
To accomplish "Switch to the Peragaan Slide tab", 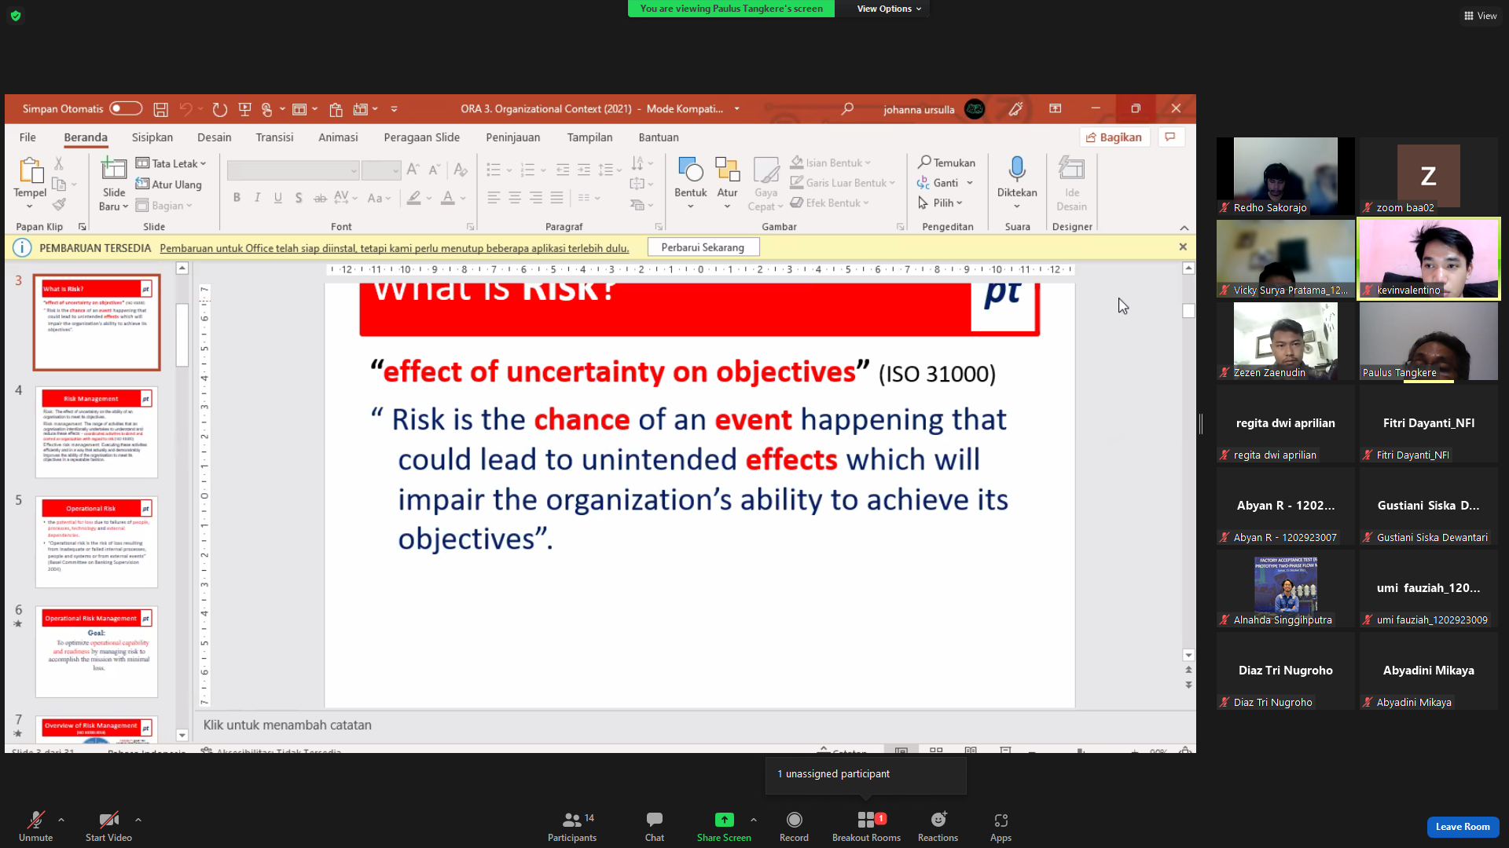I will 422,137.
